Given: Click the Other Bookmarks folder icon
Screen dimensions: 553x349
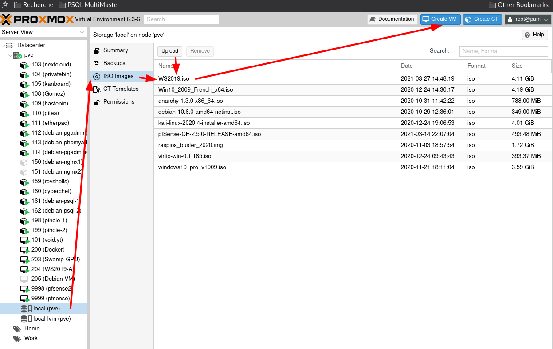Looking at the screenshot, I should tap(492, 5).
